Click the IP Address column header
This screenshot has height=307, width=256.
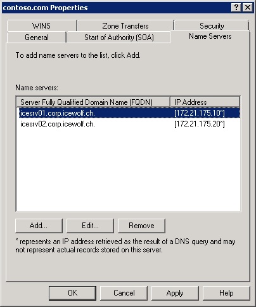click(x=205, y=102)
